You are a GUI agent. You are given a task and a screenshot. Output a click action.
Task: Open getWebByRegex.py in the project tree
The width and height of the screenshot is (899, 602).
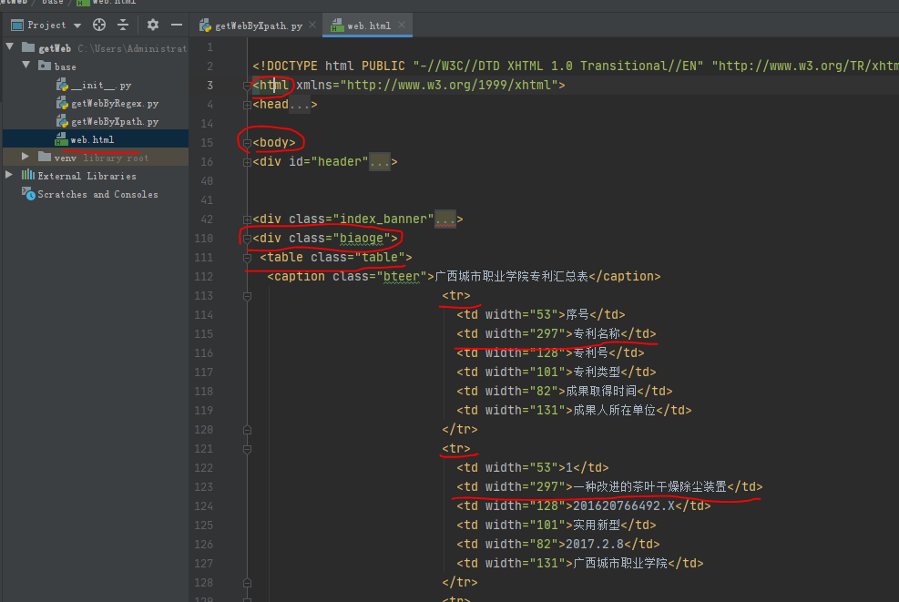(114, 103)
